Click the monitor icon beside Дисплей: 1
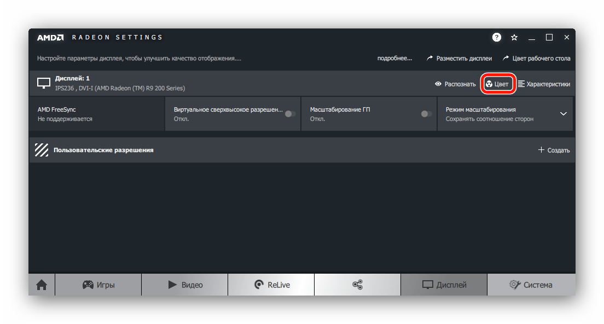The width and height of the screenshot is (604, 324). (x=44, y=83)
